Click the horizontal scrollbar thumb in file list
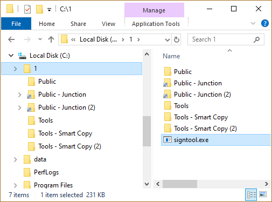The height and width of the screenshot is (202, 272). (180, 184)
